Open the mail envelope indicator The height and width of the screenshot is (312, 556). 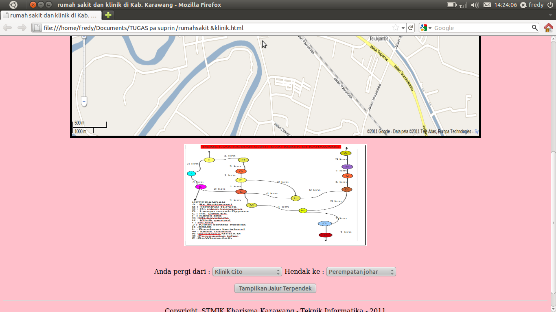[487, 5]
